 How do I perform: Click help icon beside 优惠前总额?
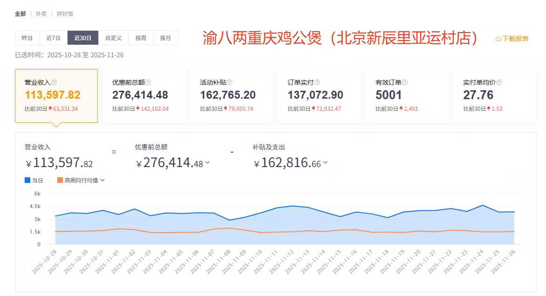(x=148, y=82)
